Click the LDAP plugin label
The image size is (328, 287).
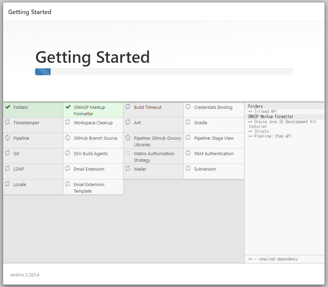(x=19, y=169)
